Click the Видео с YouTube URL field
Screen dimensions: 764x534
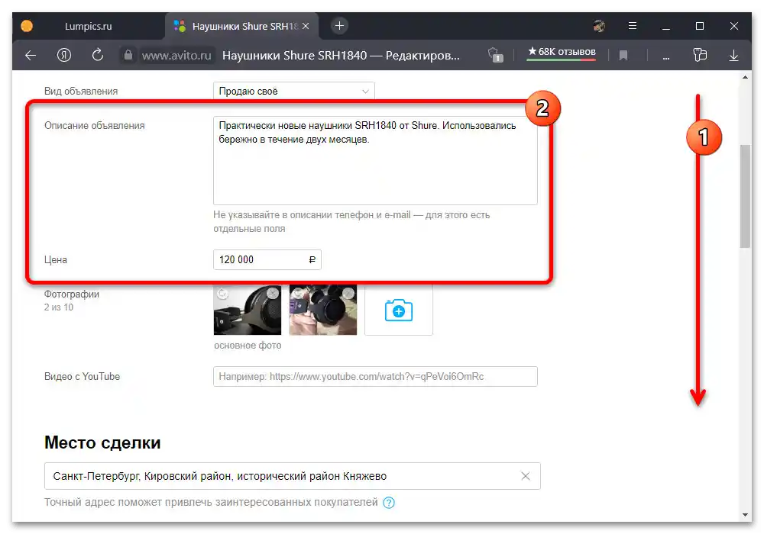[375, 376]
